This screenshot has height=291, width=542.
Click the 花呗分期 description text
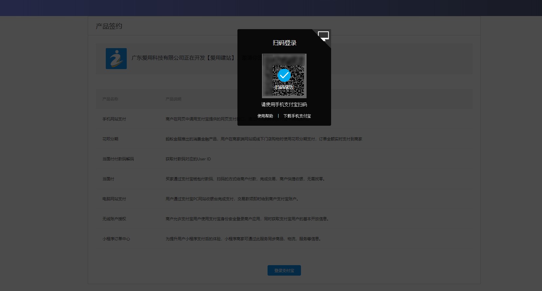tap(264, 139)
